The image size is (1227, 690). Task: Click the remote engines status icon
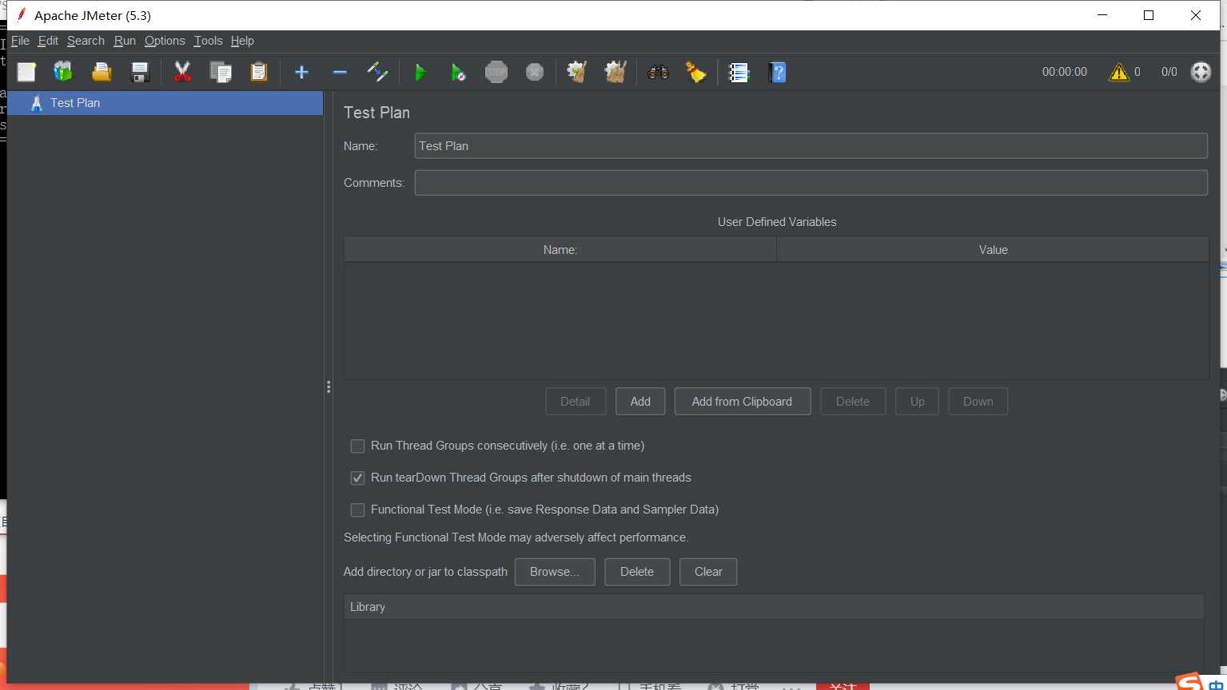(x=1201, y=72)
